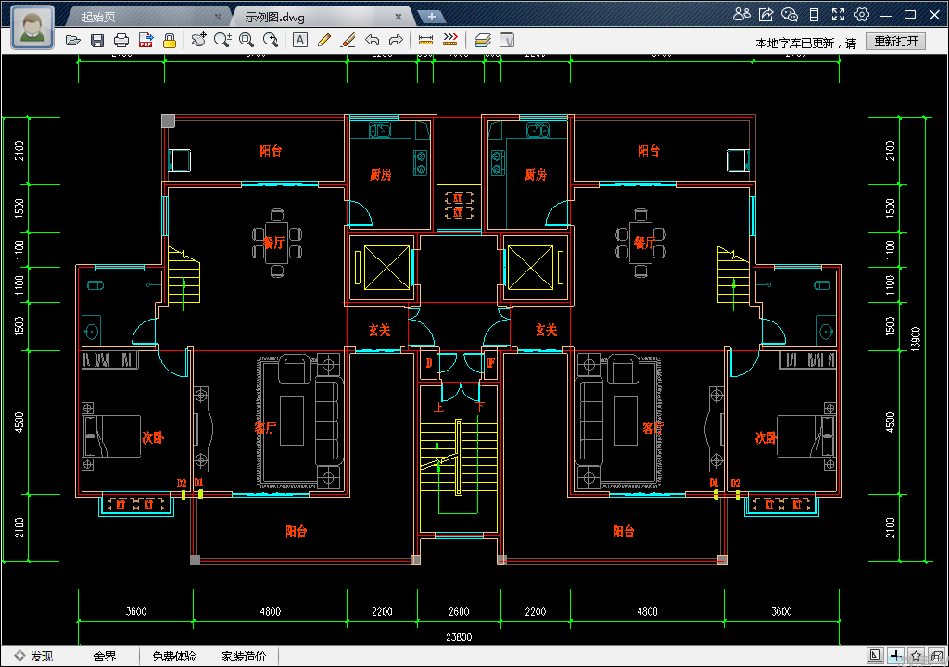Screen dimensions: 949x667
Task: Click the undo arrow
Action: [x=372, y=40]
